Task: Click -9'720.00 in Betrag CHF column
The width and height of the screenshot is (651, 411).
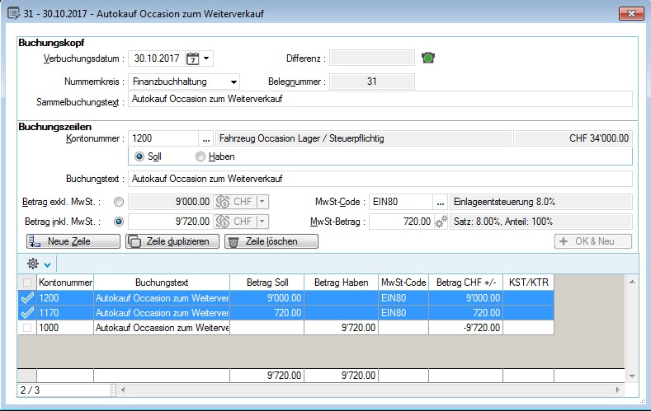Action: point(466,328)
